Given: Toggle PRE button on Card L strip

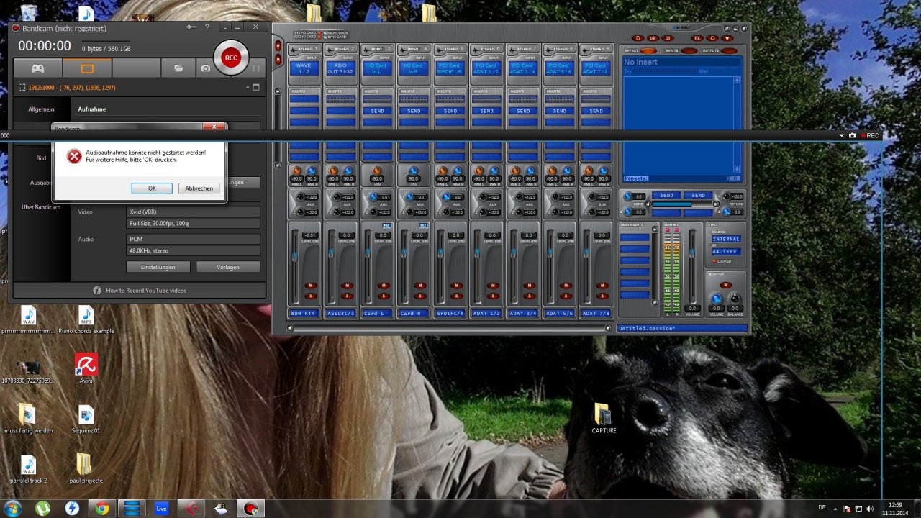Looking at the screenshot, I should coord(386,225).
